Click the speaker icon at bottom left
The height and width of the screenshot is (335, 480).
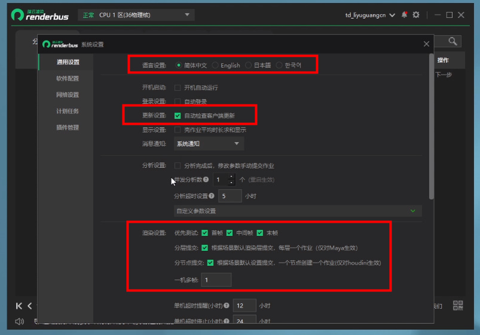click(19, 322)
